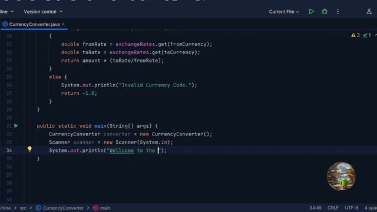Click the 'scanner' variable on line 33
Viewport: 377px width, 212px height.
click(x=84, y=143)
